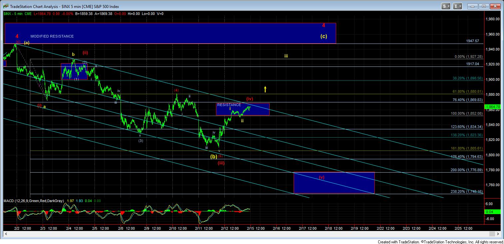The height and width of the screenshot is (244, 504).
Task: Click the yellow up arrow on chart
Action: click(265, 89)
